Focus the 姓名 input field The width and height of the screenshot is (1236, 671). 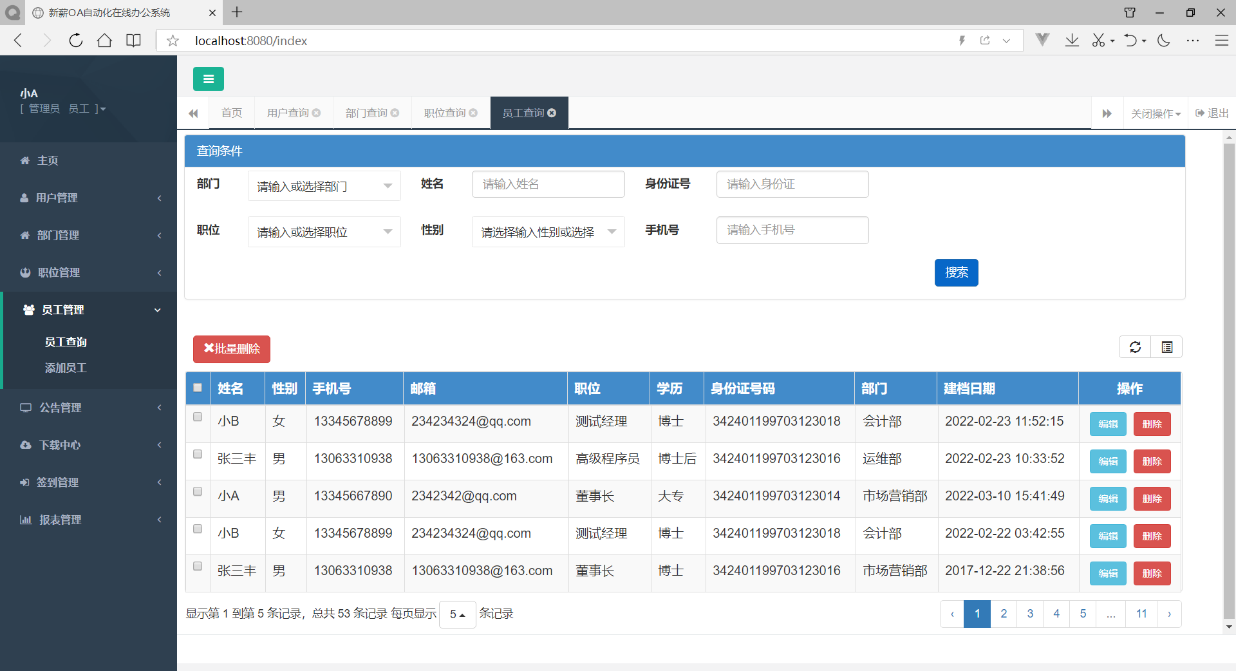coord(548,184)
